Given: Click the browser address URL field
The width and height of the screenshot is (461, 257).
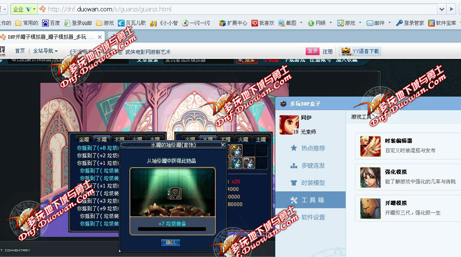Looking at the screenshot, I should 238,9.
